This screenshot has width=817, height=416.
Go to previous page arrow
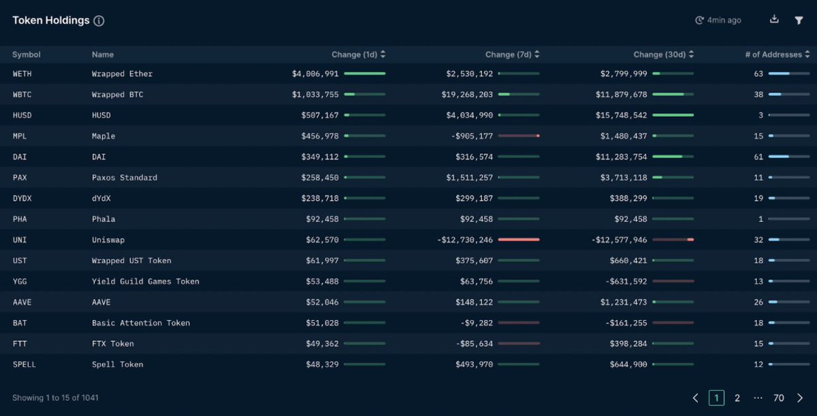coord(695,398)
